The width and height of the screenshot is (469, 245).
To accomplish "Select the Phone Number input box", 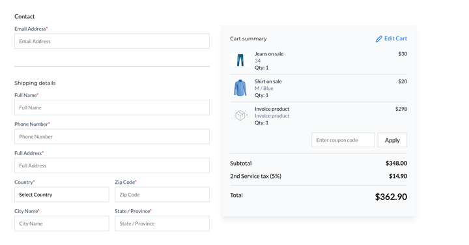I will 112,136.
